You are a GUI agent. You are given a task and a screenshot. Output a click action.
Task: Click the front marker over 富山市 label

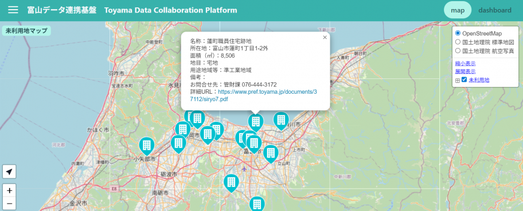pos(254,143)
